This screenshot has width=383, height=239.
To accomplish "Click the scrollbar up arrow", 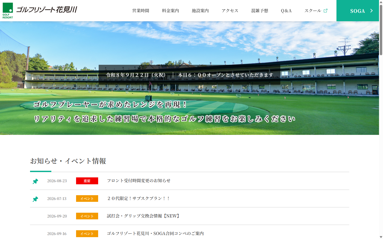I will (x=381, y=2).
